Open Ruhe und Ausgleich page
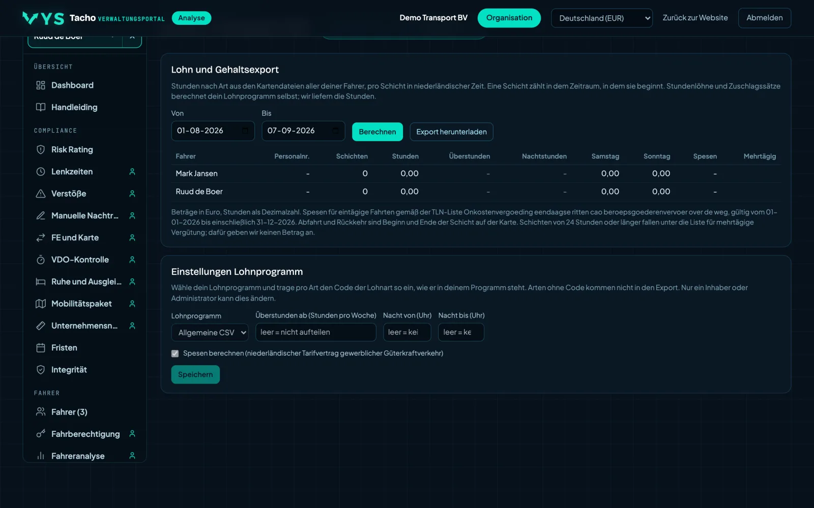The height and width of the screenshot is (508, 814). tap(84, 281)
